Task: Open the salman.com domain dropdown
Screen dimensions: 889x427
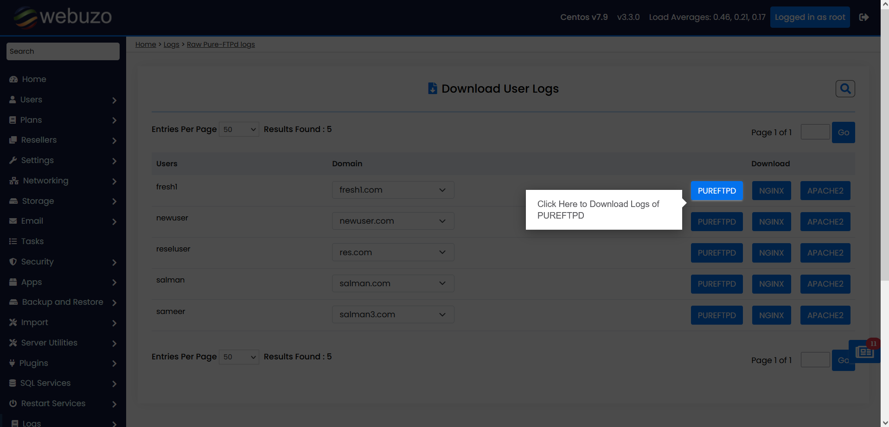Action: pyautogui.click(x=393, y=283)
